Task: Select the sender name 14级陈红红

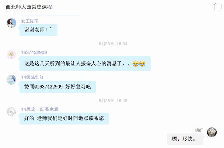Action: 32,77
